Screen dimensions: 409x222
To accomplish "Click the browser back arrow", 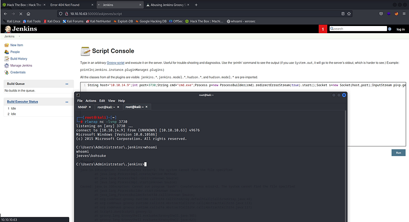I will 6,14.
